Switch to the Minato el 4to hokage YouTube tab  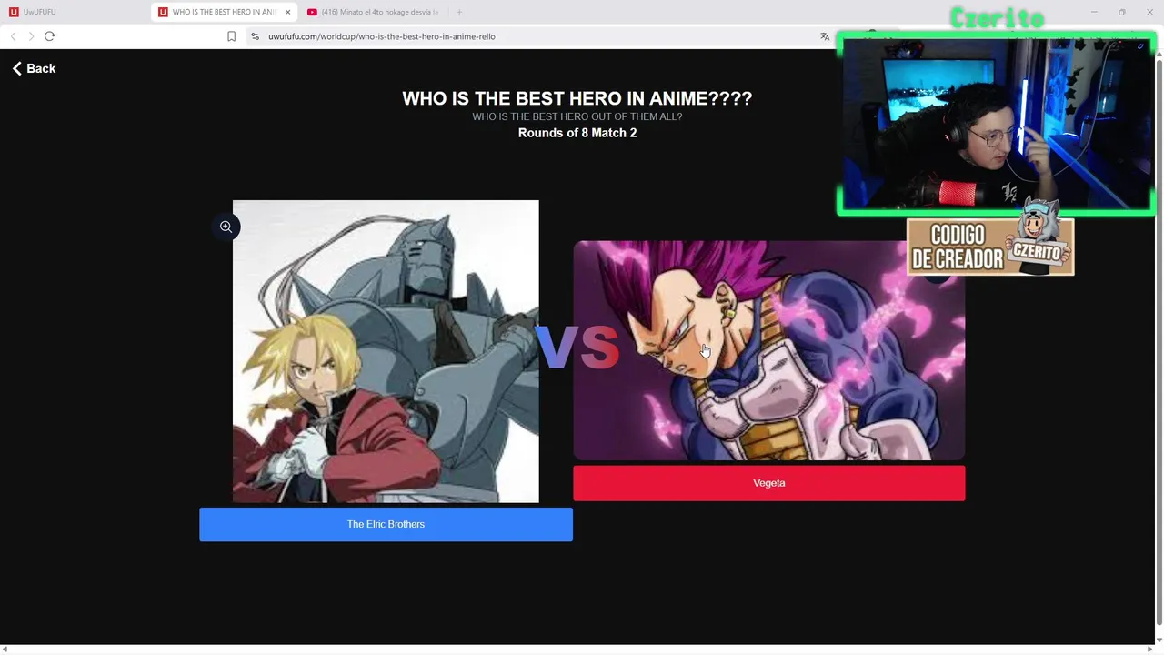click(x=373, y=12)
